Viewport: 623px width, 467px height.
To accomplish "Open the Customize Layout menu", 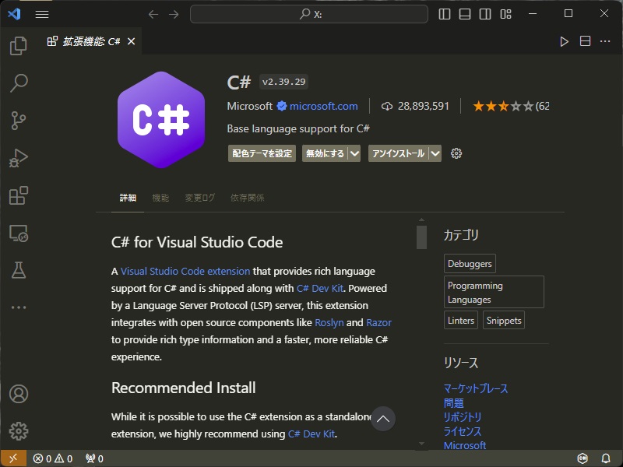I will (x=505, y=14).
